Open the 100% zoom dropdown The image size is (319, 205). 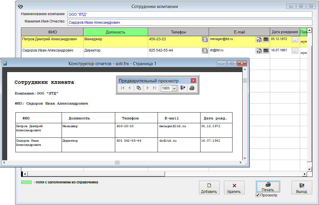tap(174, 88)
